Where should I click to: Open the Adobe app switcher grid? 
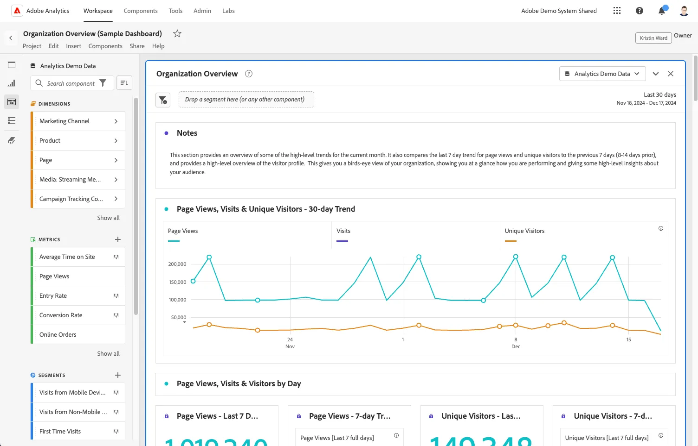coord(617,11)
